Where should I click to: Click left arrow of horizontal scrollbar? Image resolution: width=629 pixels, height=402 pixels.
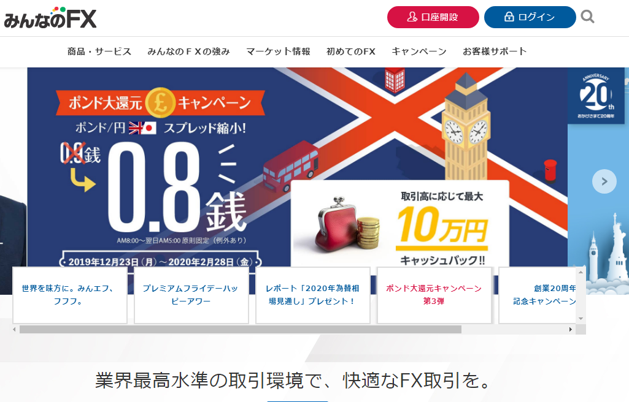point(15,330)
